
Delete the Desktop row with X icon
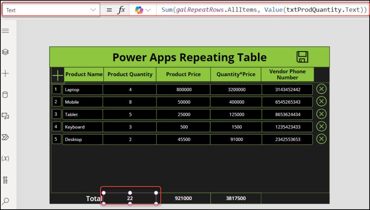tap(321, 139)
